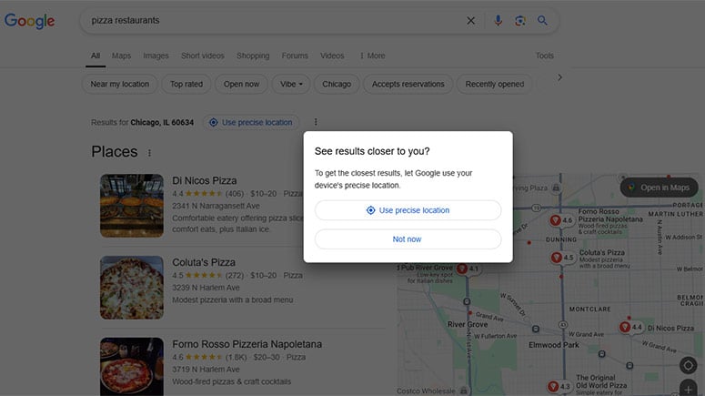Clear the search box with X icon
Viewport: 705px width, 396px height.
[x=470, y=21]
